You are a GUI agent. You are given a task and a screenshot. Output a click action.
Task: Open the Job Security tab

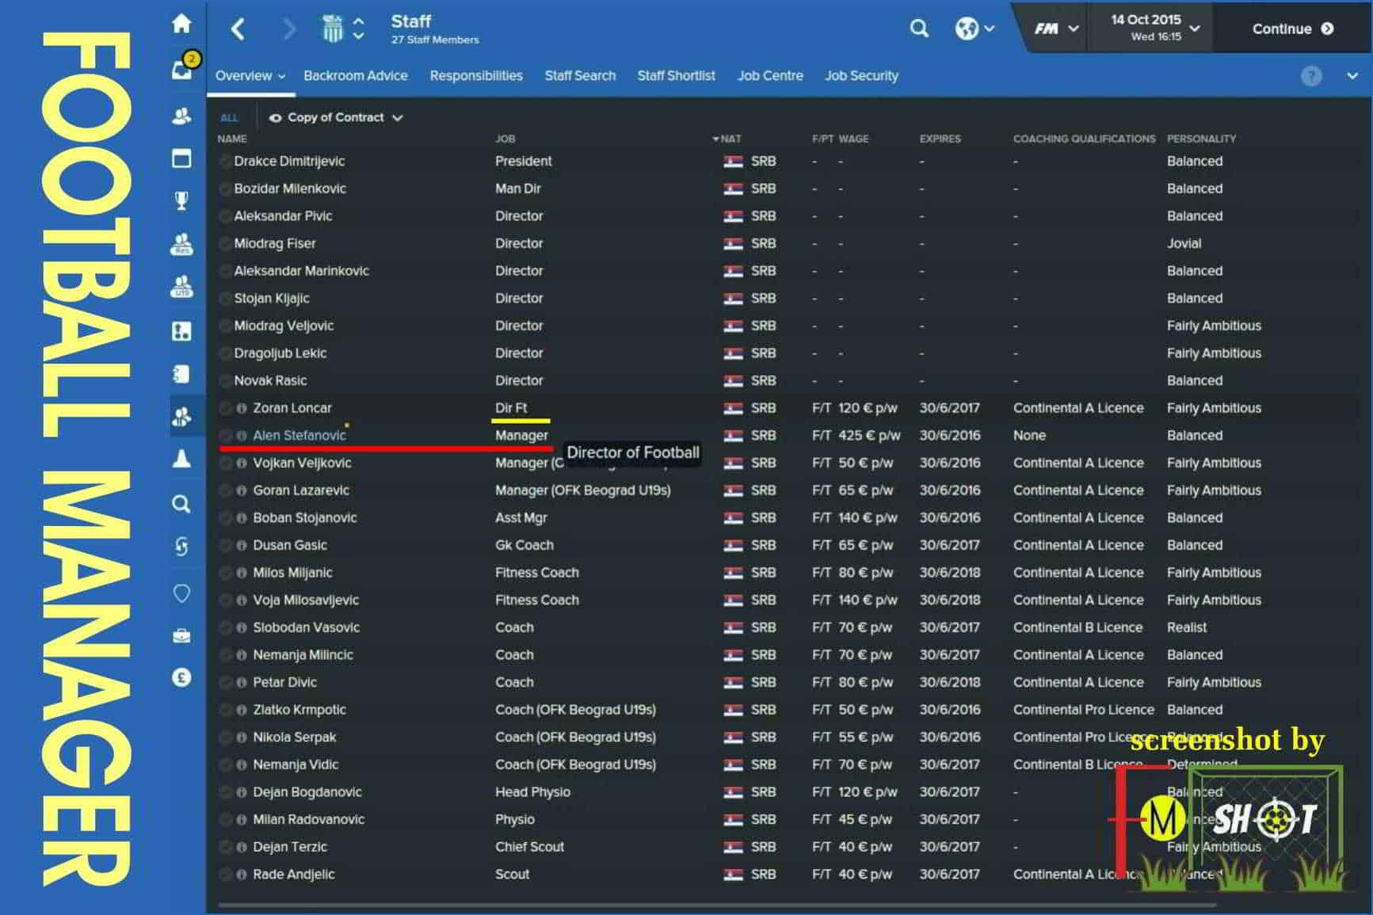click(862, 76)
